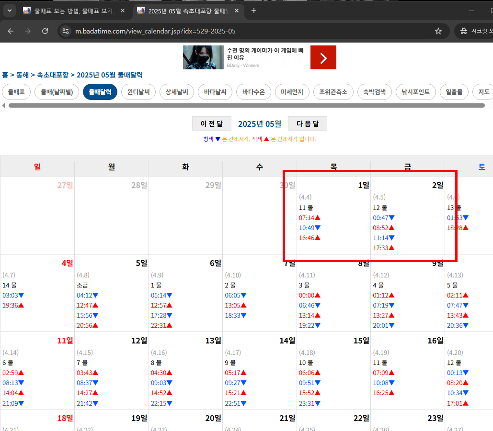Click the 20:56 high tide time
The width and height of the screenshot is (493, 431).
pyautogui.click(x=87, y=326)
